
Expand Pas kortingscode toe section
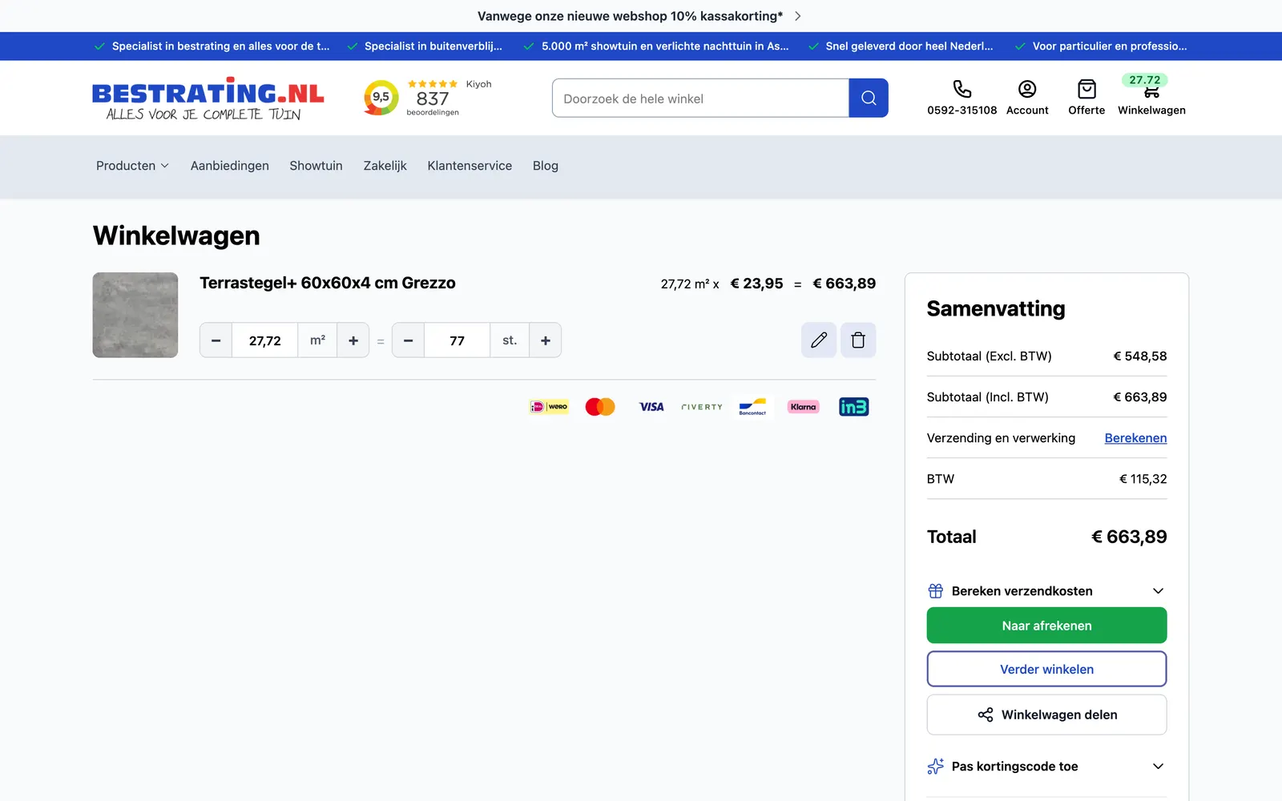pos(1046,767)
